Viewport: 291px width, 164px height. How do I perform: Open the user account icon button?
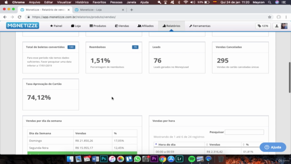(x=276, y=26)
